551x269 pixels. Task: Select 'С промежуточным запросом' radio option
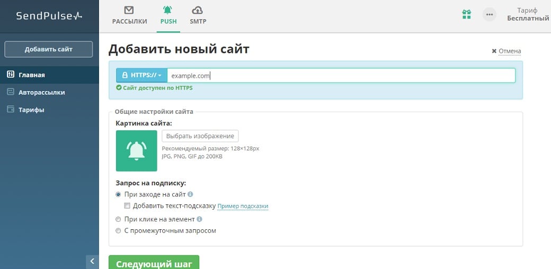pos(118,231)
